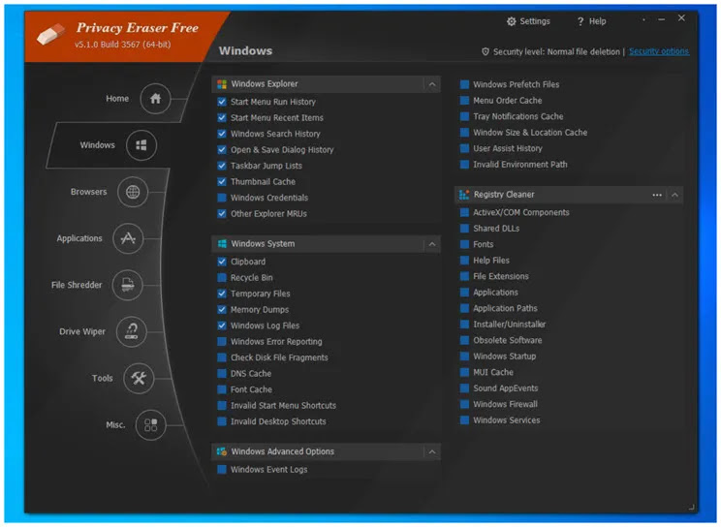721x527 pixels.
Task: Enable the DNS Cache checkbox
Action: (x=222, y=373)
